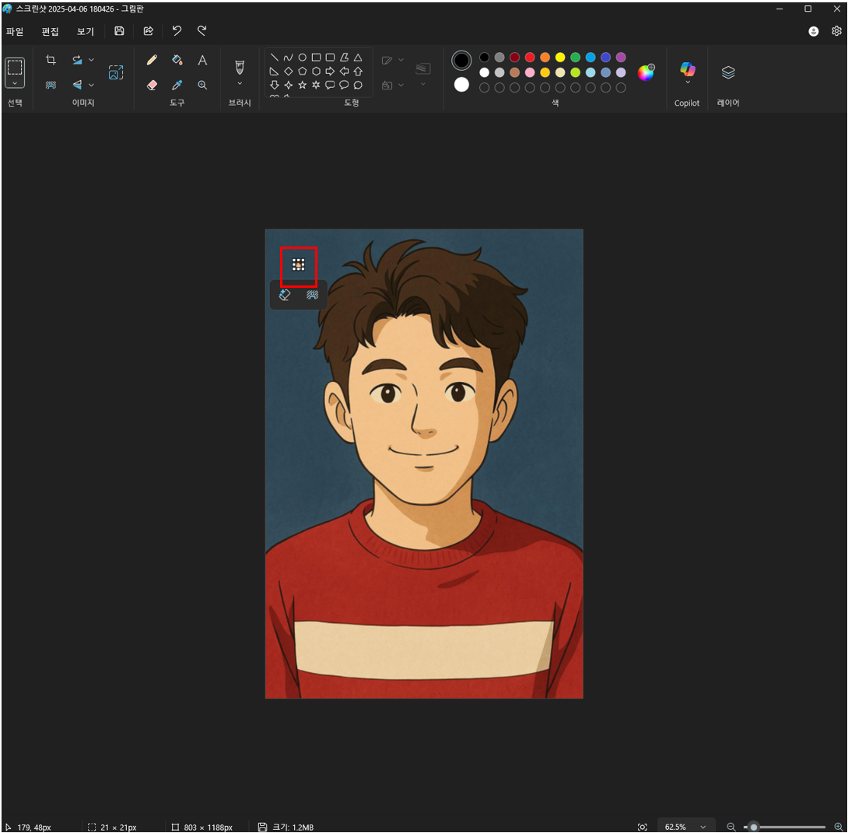The width and height of the screenshot is (848, 833).
Task: Choose the six-point star shape
Action: (x=317, y=85)
